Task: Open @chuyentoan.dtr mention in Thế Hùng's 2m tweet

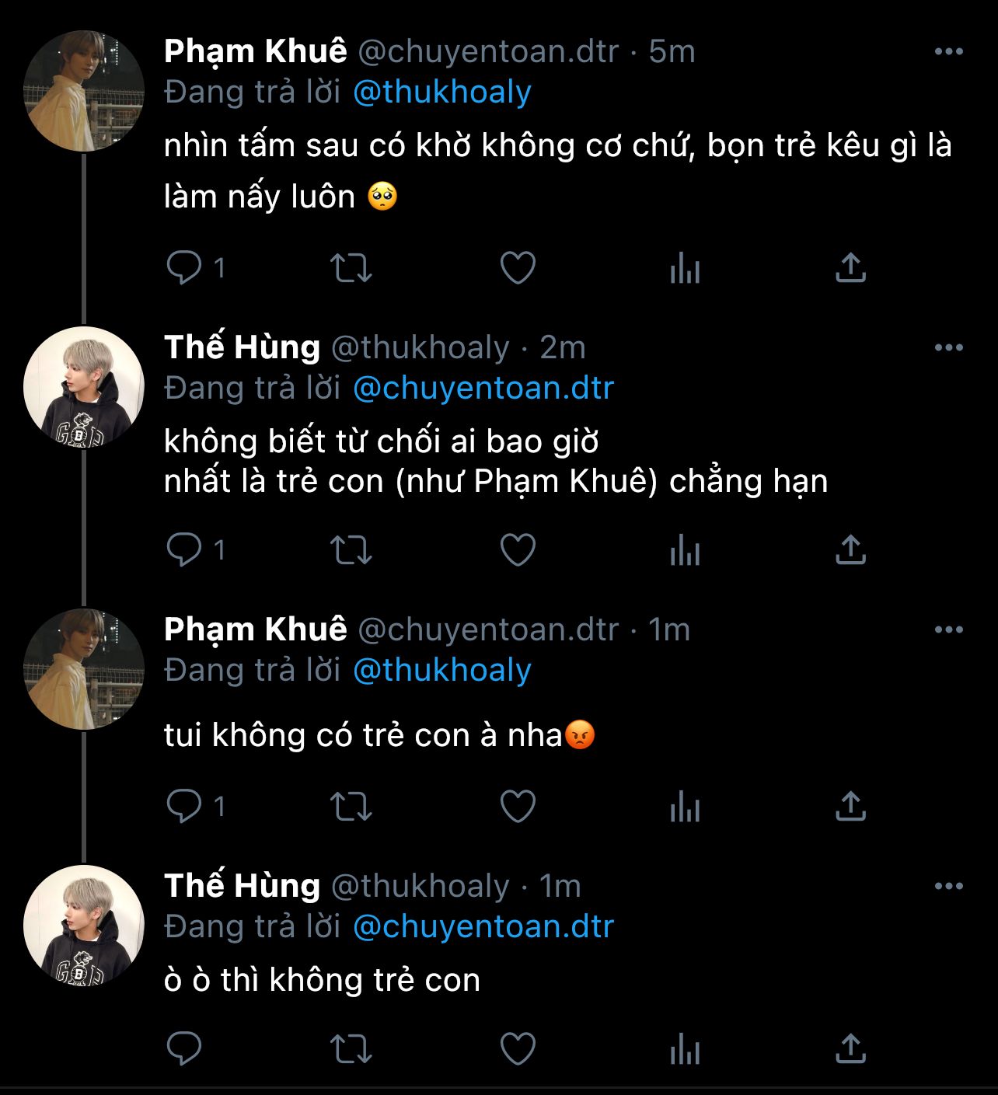Action: pos(483,389)
